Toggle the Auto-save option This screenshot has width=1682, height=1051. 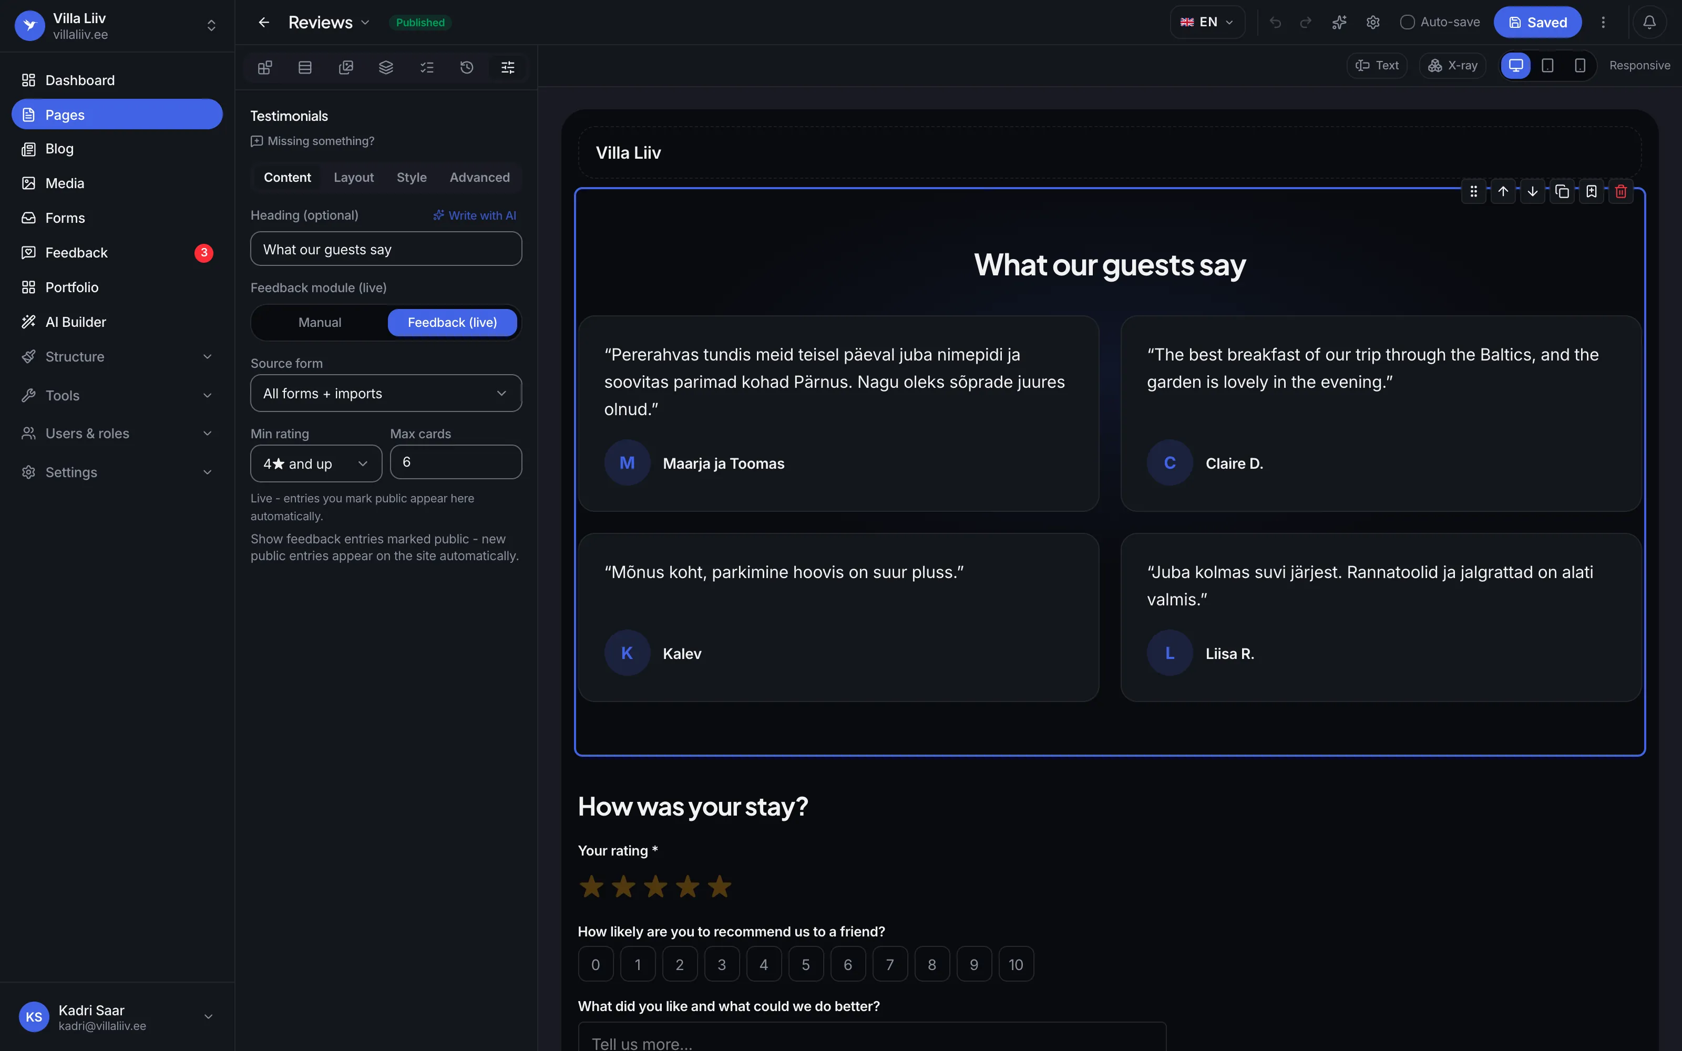pos(1440,22)
